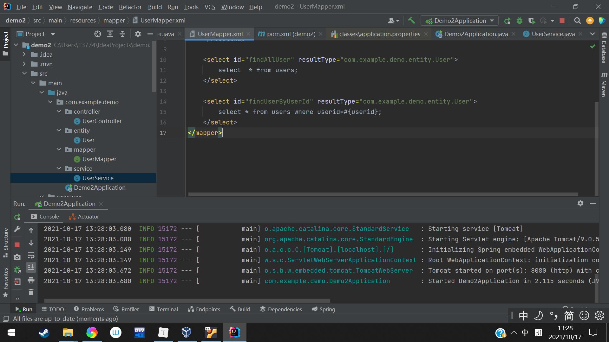Stop the running application in the top toolbar
The width and height of the screenshot is (609, 342).
coord(562,21)
